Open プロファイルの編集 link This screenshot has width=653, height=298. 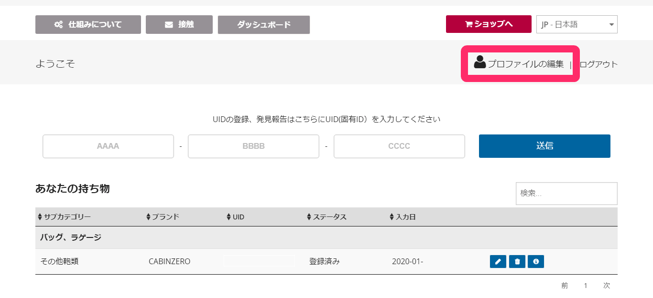tap(525, 64)
